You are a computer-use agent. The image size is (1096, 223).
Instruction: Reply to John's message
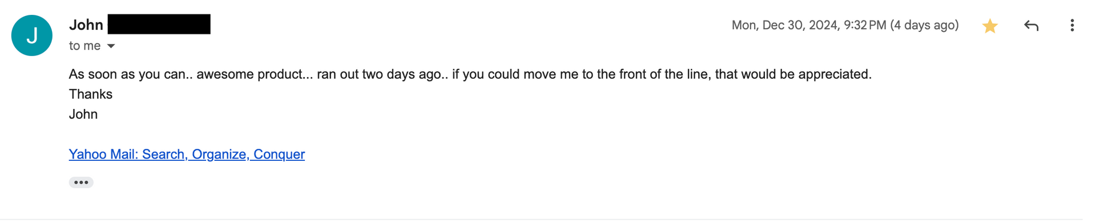(1031, 26)
